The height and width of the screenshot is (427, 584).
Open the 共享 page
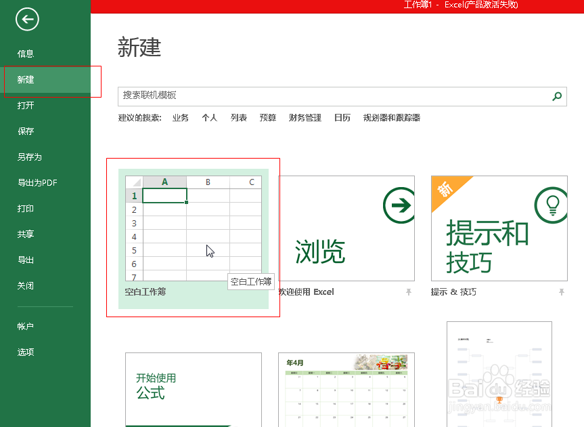coord(26,235)
